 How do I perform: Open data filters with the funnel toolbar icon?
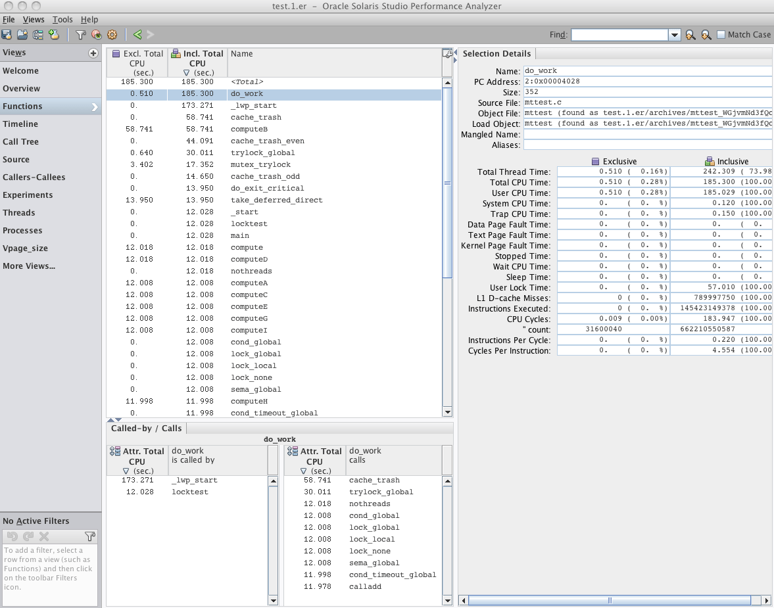point(80,35)
